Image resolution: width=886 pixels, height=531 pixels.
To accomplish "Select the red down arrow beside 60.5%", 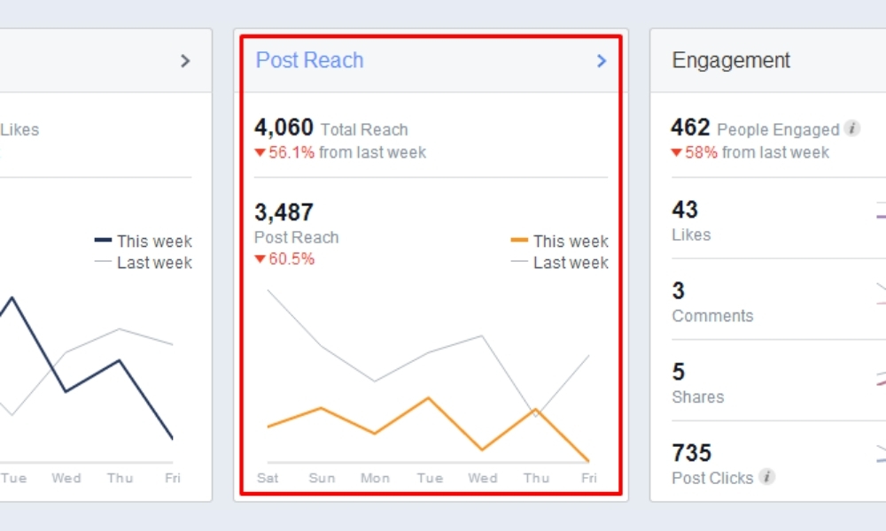I will click(x=260, y=259).
